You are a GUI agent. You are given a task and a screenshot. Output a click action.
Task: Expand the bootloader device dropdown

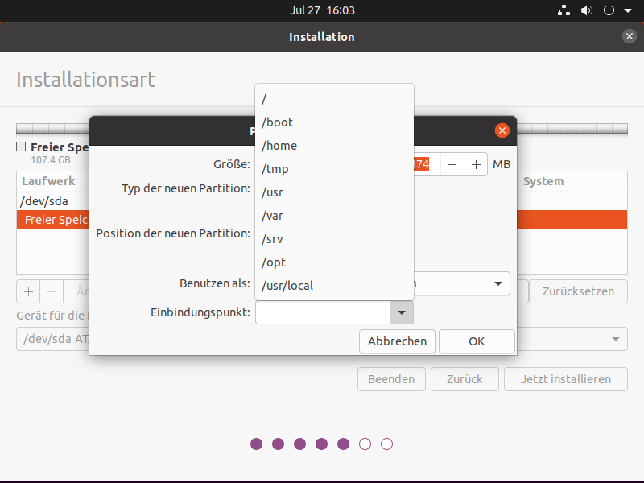tap(617, 339)
